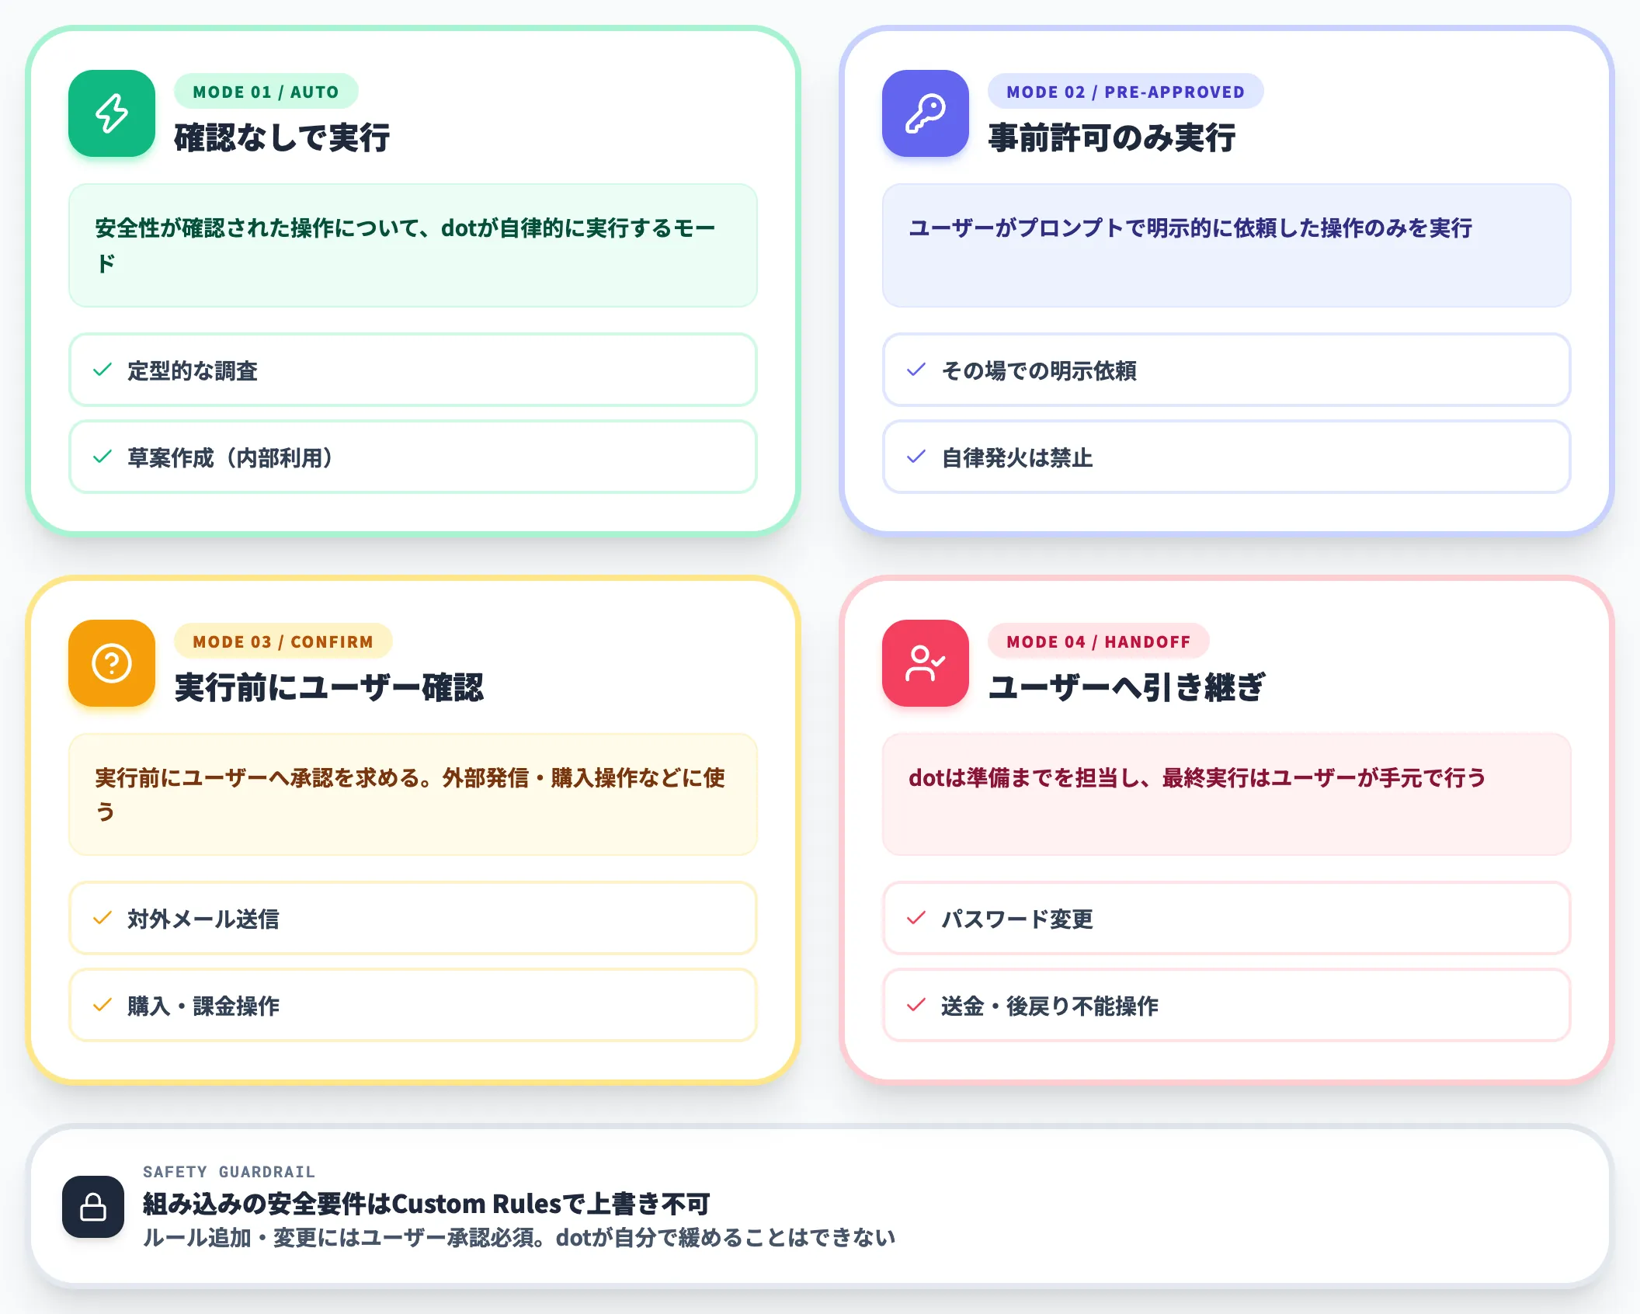Click the SAFETY GUARDRAIL label
The image size is (1640, 1314).
[229, 1171]
